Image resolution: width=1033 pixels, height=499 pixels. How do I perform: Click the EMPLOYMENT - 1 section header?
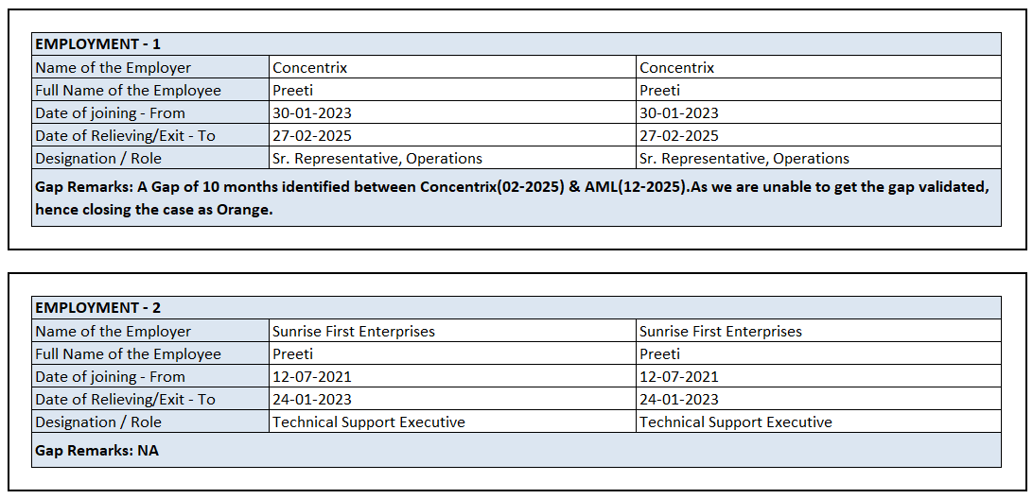tap(98, 44)
